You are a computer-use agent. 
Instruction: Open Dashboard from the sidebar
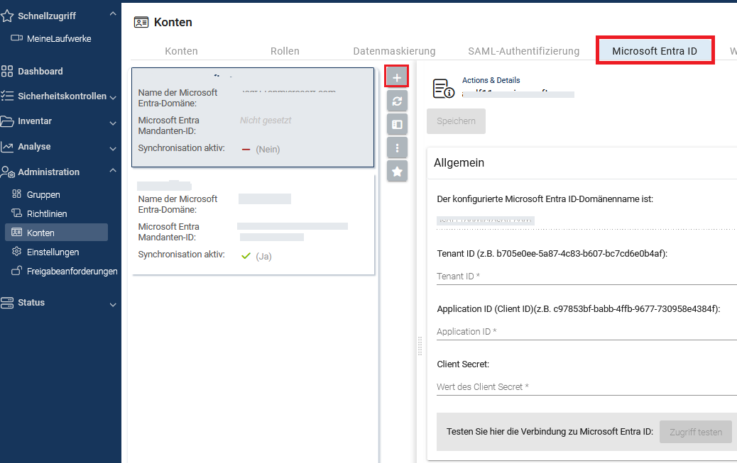(x=40, y=72)
